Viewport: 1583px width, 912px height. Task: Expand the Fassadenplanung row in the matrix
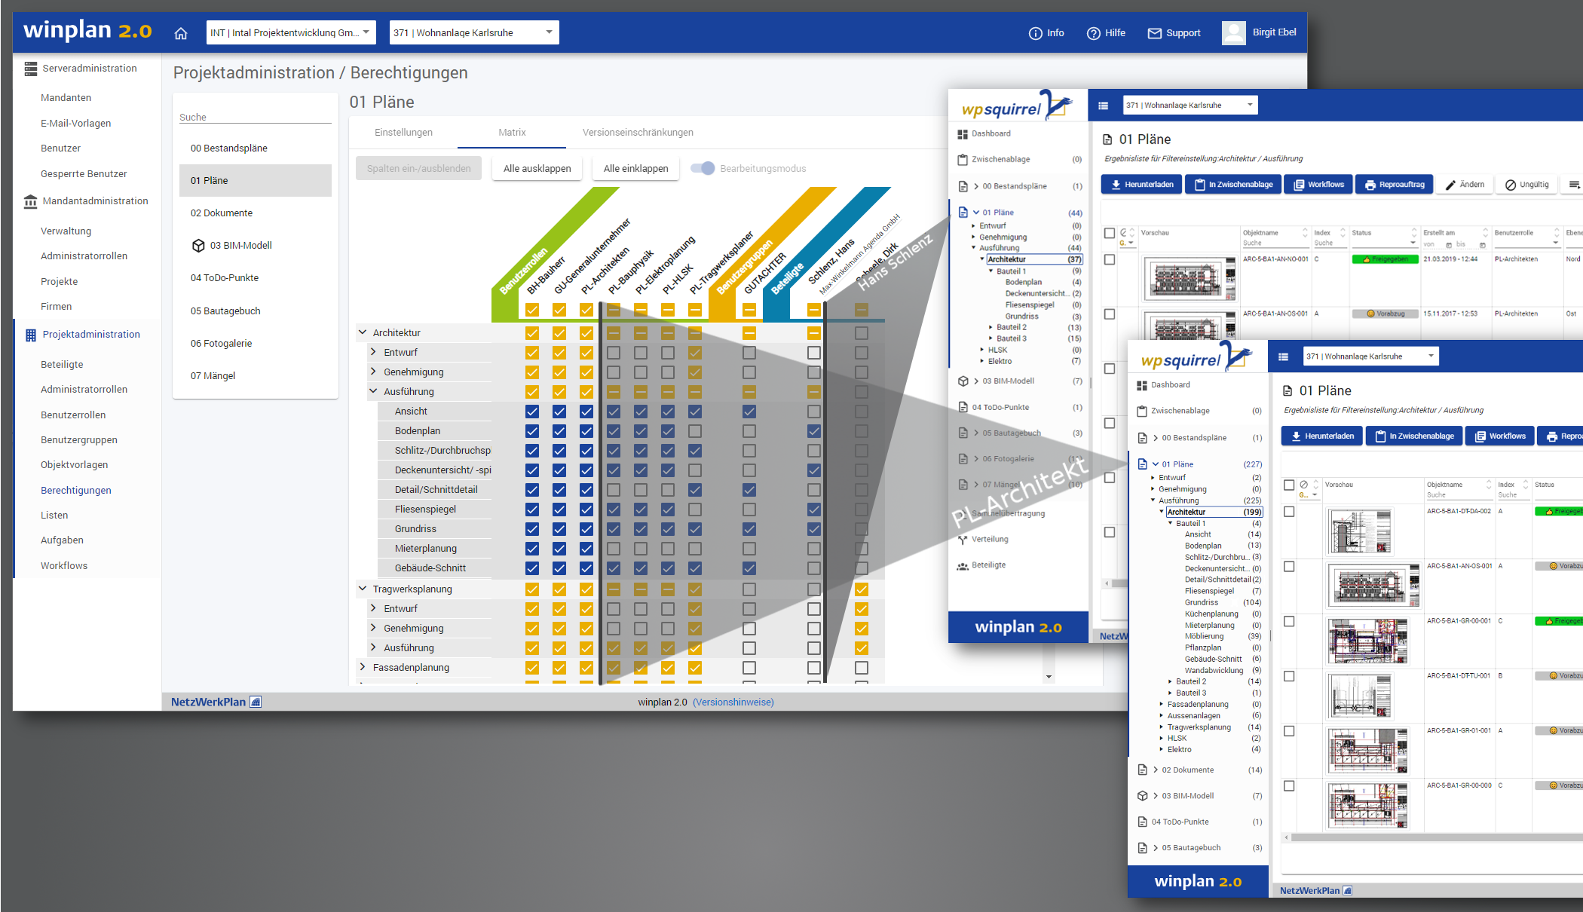363,667
